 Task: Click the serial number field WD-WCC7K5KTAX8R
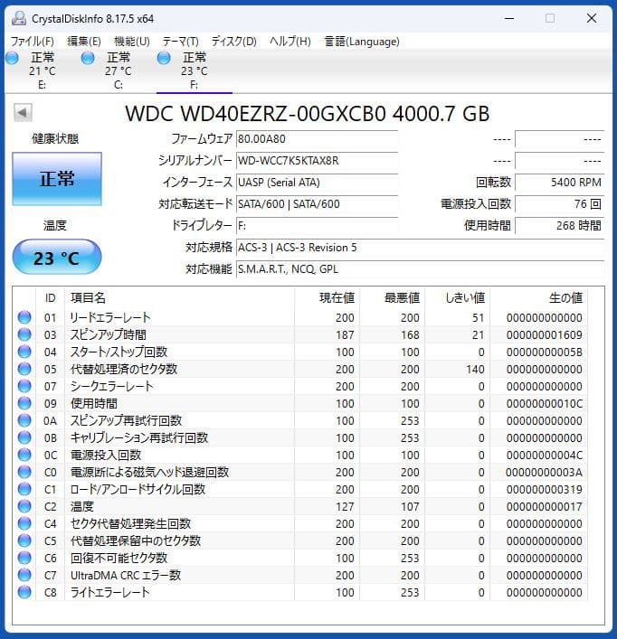(318, 161)
